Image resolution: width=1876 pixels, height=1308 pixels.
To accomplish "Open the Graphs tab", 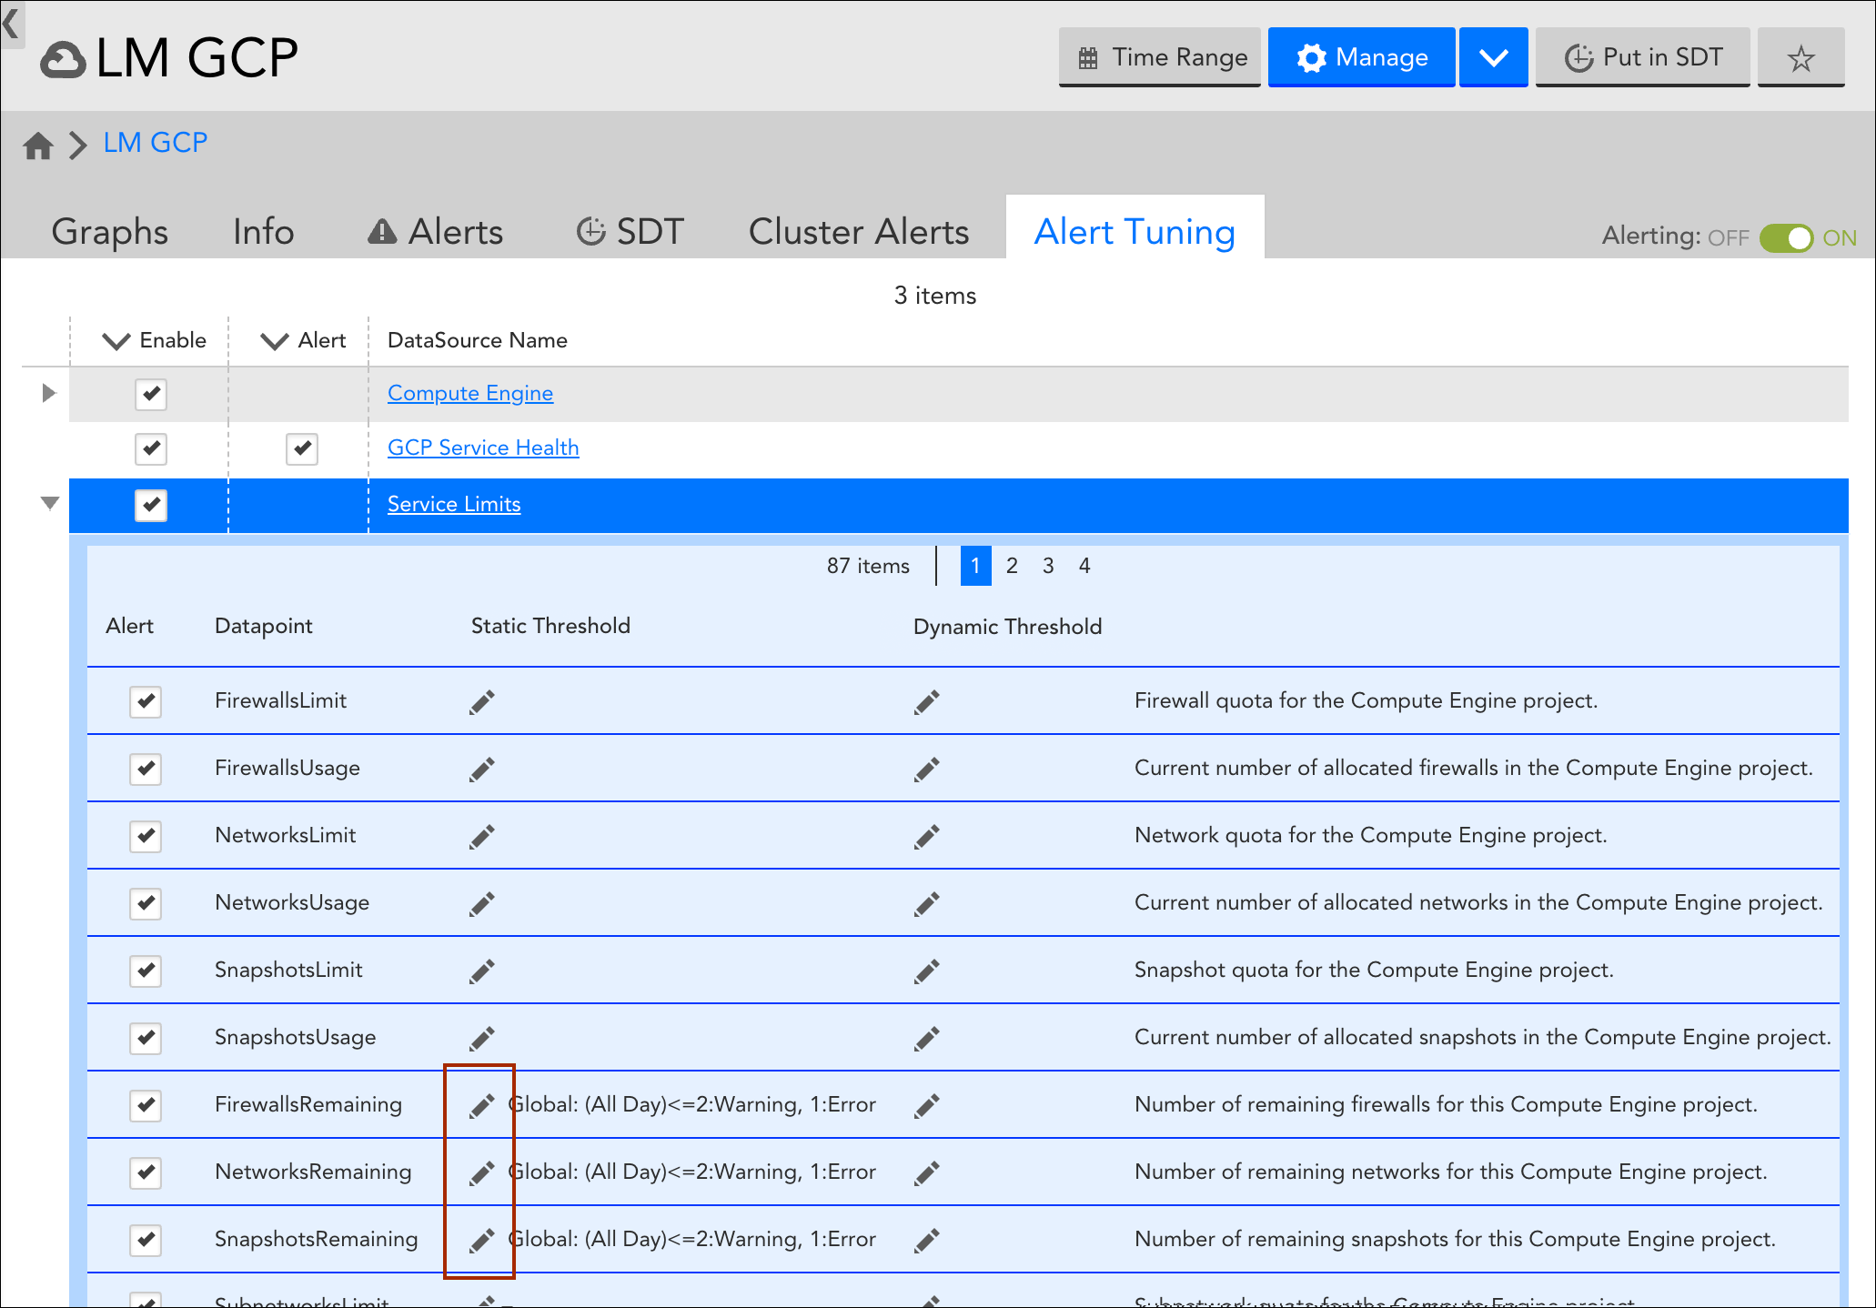I will [x=109, y=232].
